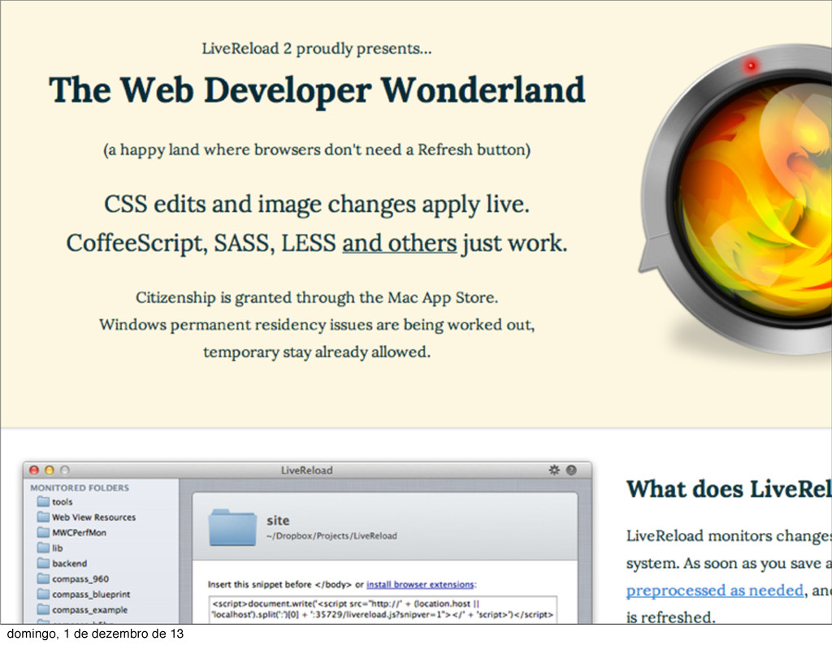Click 'CSS edits and image changes apply live.'
Viewport: 832px width, 645px height.
coord(317,204)
